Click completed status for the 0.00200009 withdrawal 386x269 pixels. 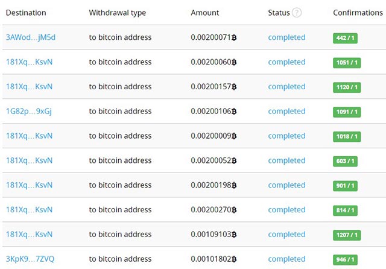[x=286, y=136]
